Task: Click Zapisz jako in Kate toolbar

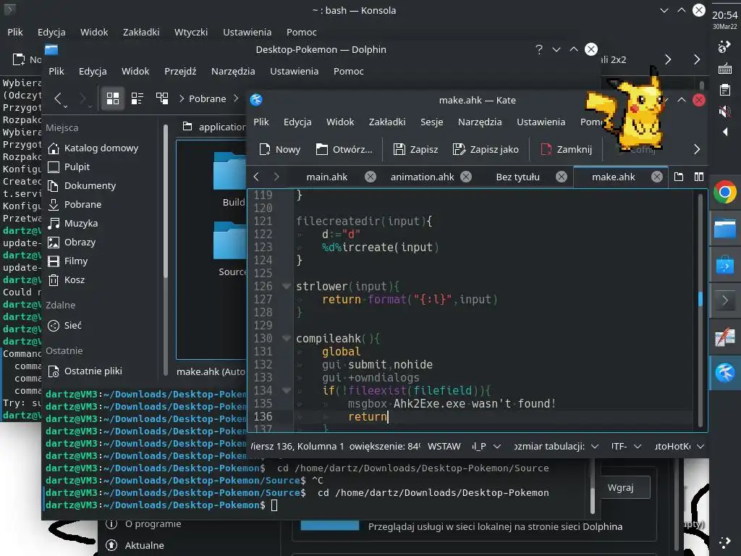Action: (486, 149)
